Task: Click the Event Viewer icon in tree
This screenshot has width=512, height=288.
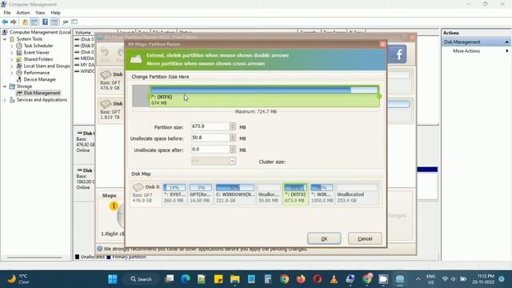Action: point(19,53)
